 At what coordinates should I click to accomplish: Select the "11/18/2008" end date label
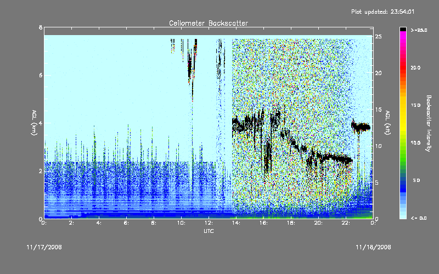coord(373,247)
